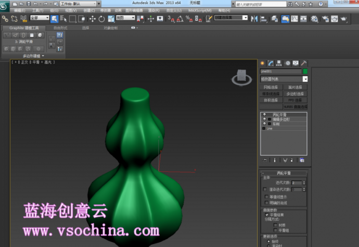Image resolution: width=359 pixels, height=247 pixels.
Task: Enable the 等值线显示 checkbox
Action: (266, 197)
